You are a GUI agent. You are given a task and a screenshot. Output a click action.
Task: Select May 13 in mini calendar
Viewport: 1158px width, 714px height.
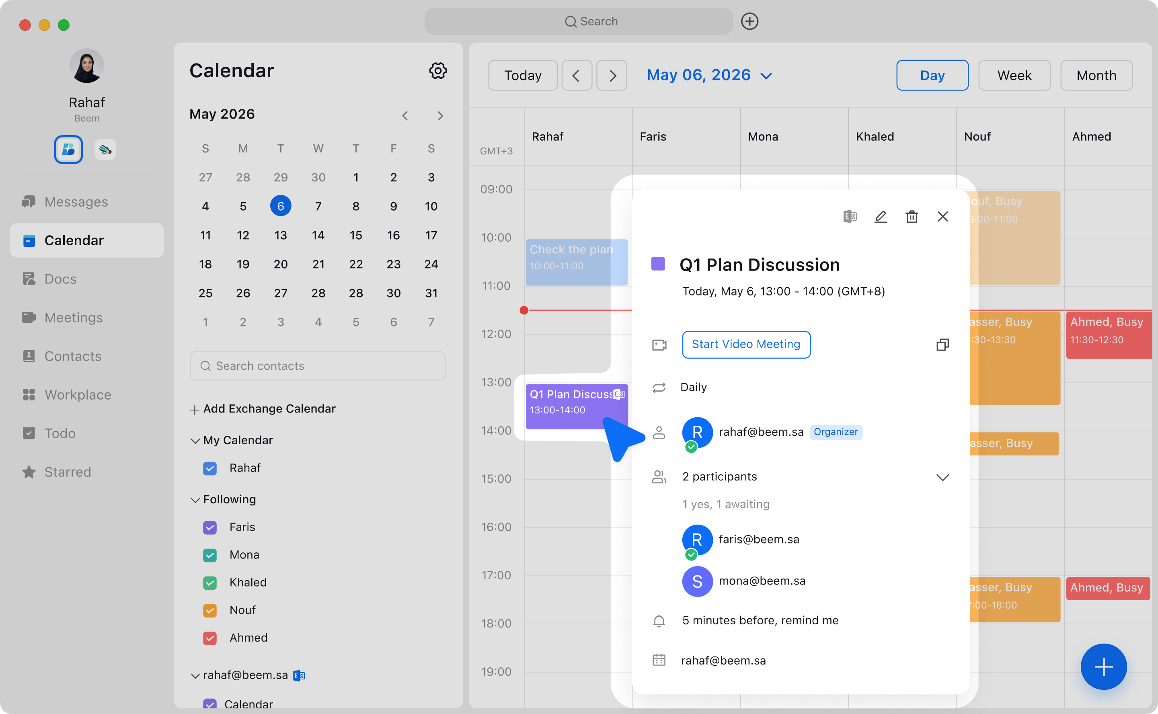pos(281,235)
